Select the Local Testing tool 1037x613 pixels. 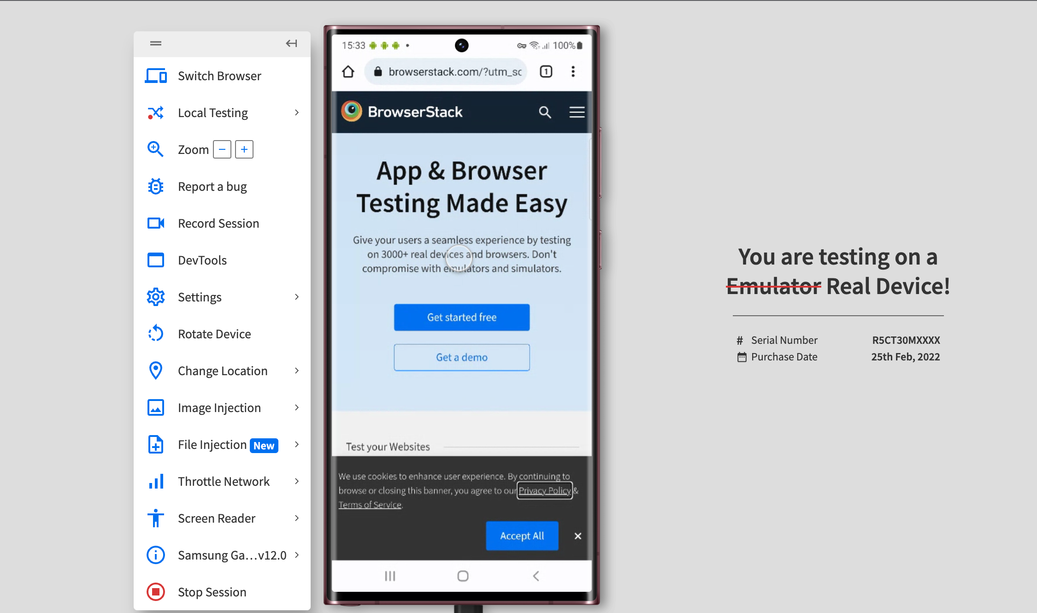212,112
